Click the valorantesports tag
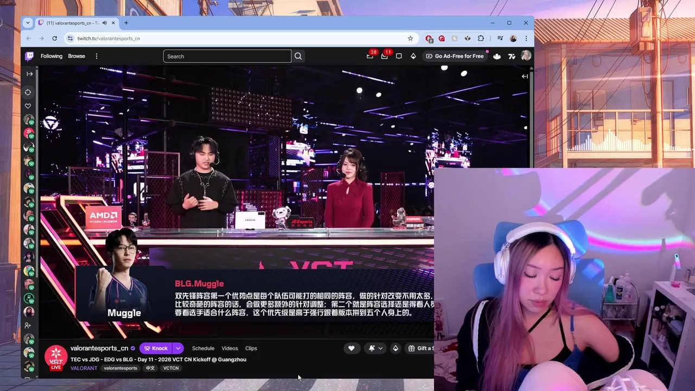 pos(121,368)
